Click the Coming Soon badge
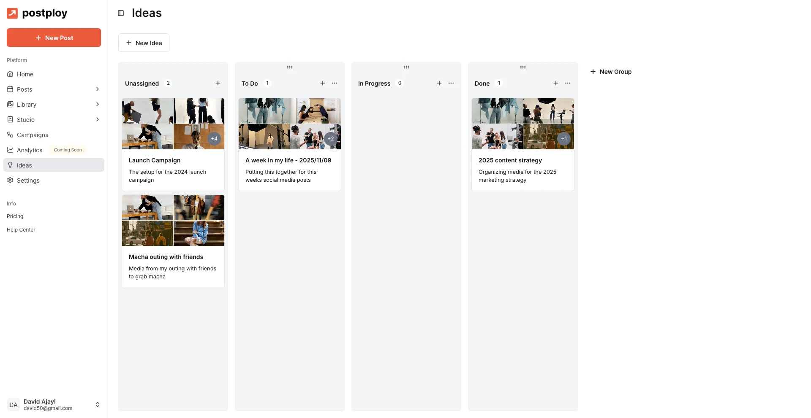 68,150
